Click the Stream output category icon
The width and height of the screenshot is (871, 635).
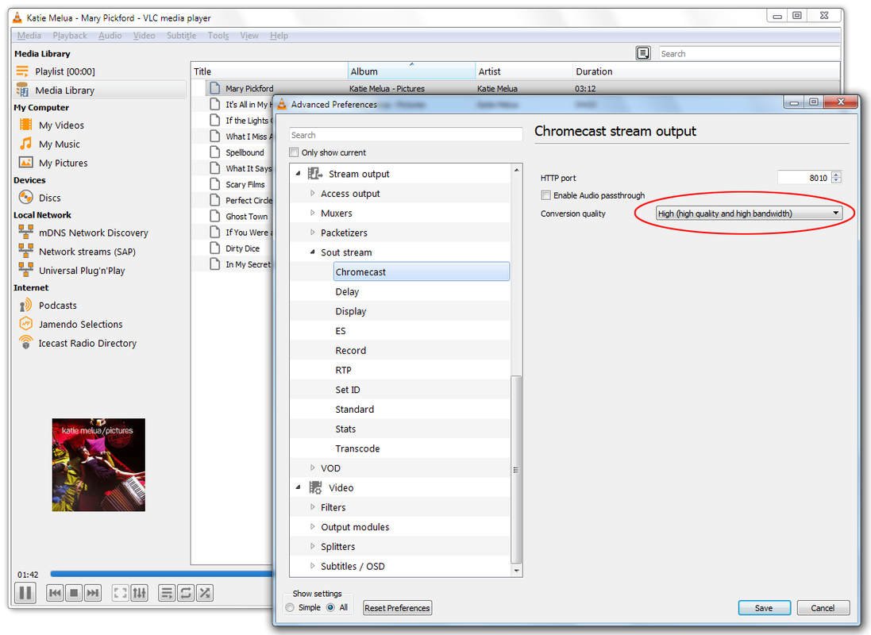click(x=315, y=174)
